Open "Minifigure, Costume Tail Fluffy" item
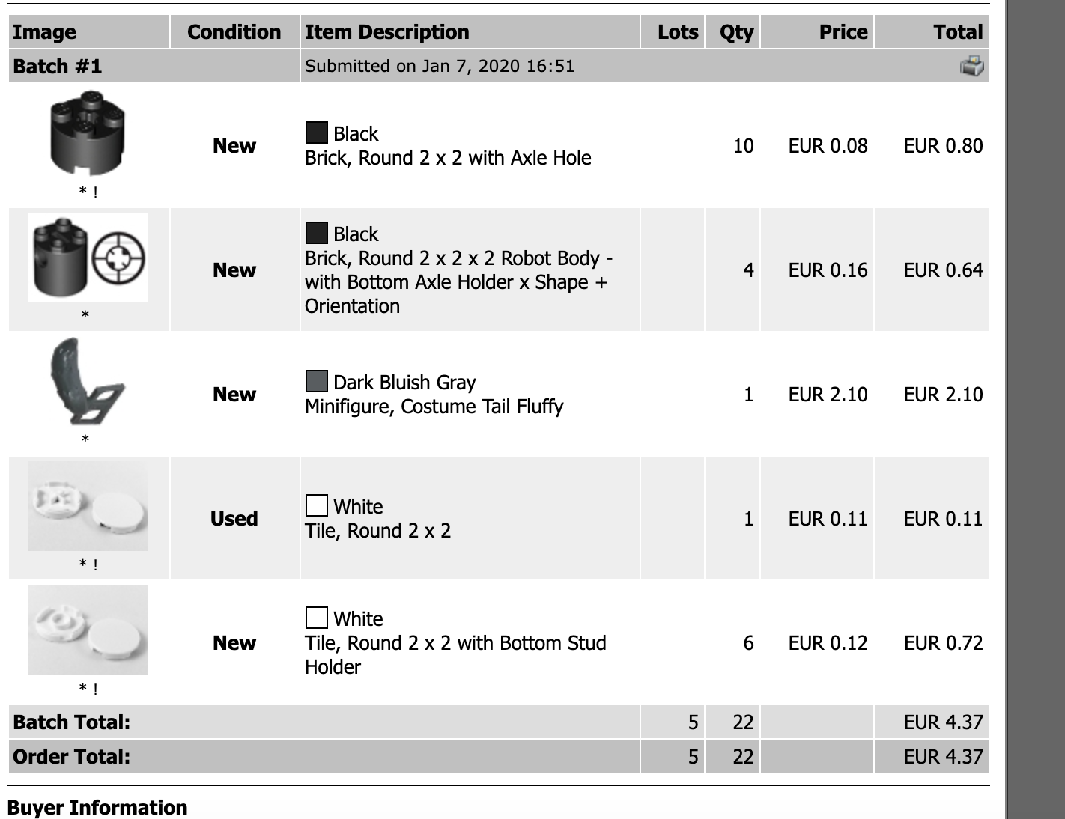 pyautogui.click(x=434, y=407)
